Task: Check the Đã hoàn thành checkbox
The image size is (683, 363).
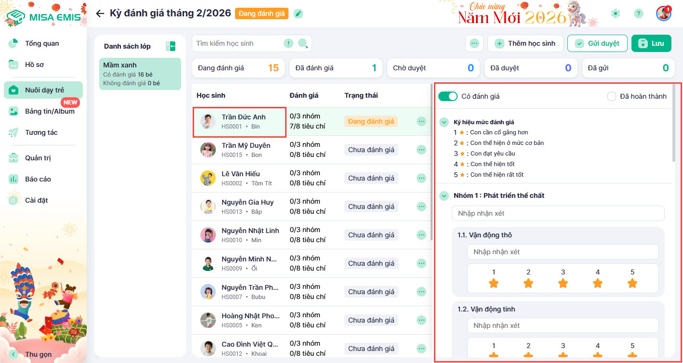Action: pyautogui.click(x=612, y=96)
